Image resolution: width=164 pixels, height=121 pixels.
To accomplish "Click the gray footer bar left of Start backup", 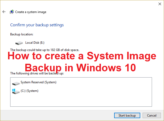I will click(x=56, y=115).
